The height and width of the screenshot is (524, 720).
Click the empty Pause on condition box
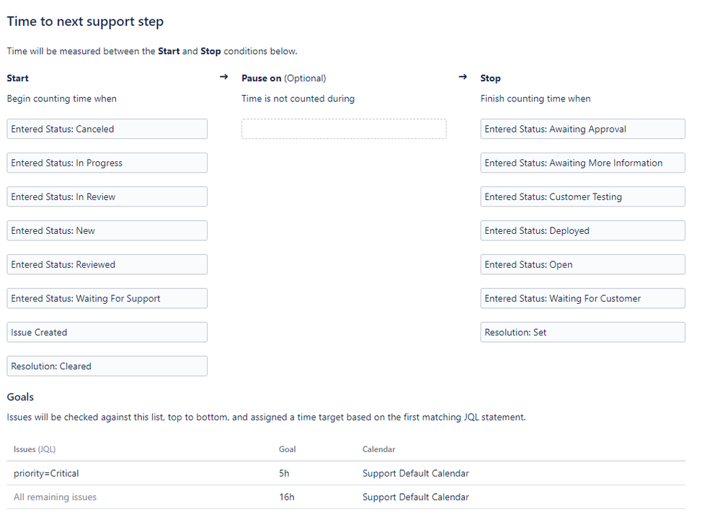pyautogui.click(x=344, y=130)
